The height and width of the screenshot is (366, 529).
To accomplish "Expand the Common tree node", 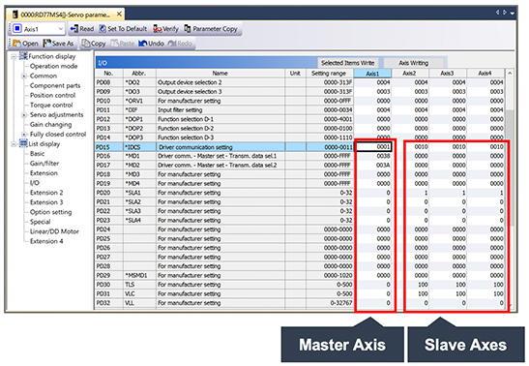I will (x=24, y=76).
